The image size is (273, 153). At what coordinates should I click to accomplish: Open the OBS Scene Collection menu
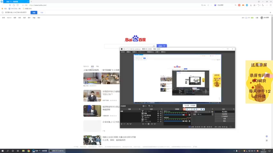pos(150,52)
